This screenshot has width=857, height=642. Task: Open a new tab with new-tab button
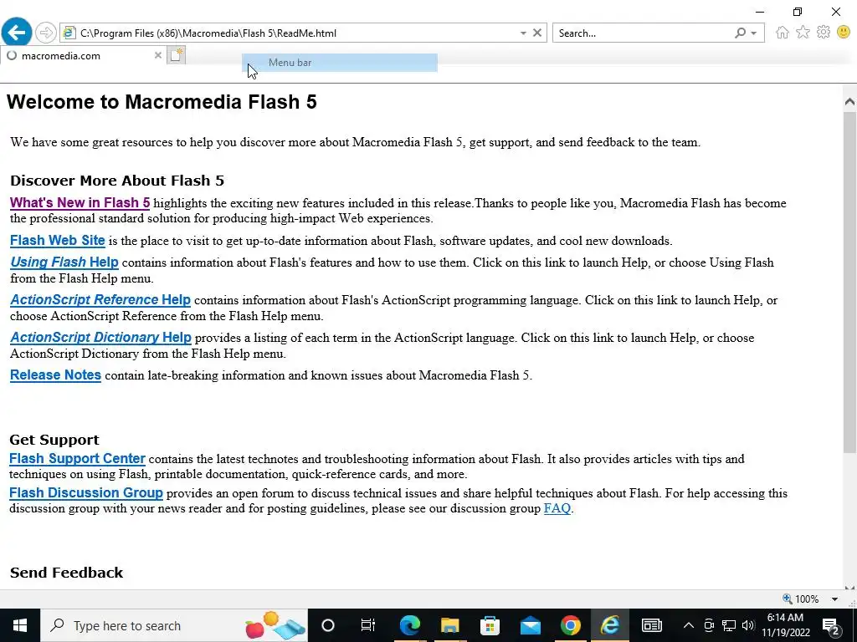click(x=176, y=55)
